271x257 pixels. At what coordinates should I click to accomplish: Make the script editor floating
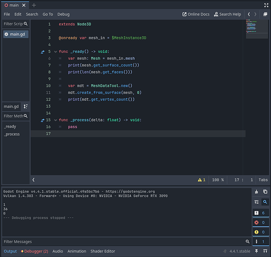tap(265, 14)
